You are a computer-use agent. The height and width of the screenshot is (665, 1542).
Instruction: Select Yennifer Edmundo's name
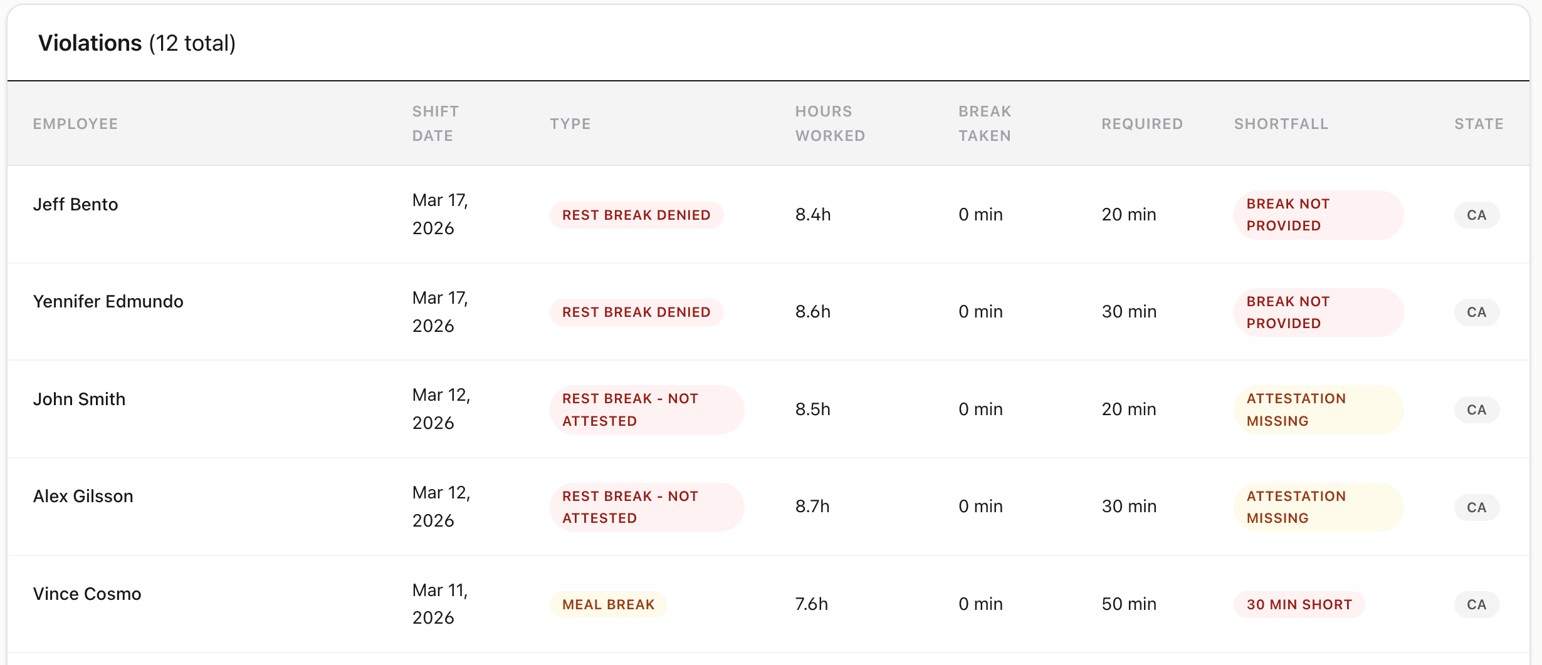click(108, 301)
